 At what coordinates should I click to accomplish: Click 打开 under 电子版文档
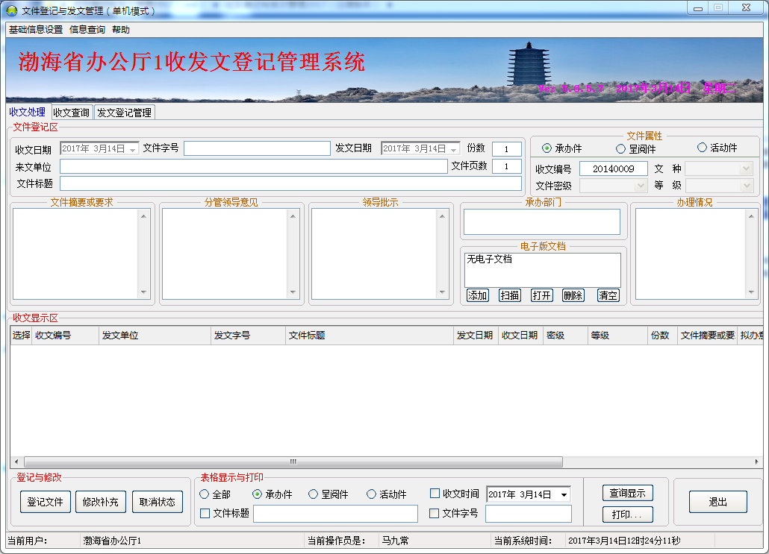(x=542, y=295)
